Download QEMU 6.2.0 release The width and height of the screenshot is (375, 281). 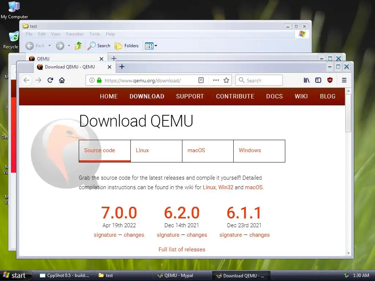pyautogui.click(x=182, y=213)
